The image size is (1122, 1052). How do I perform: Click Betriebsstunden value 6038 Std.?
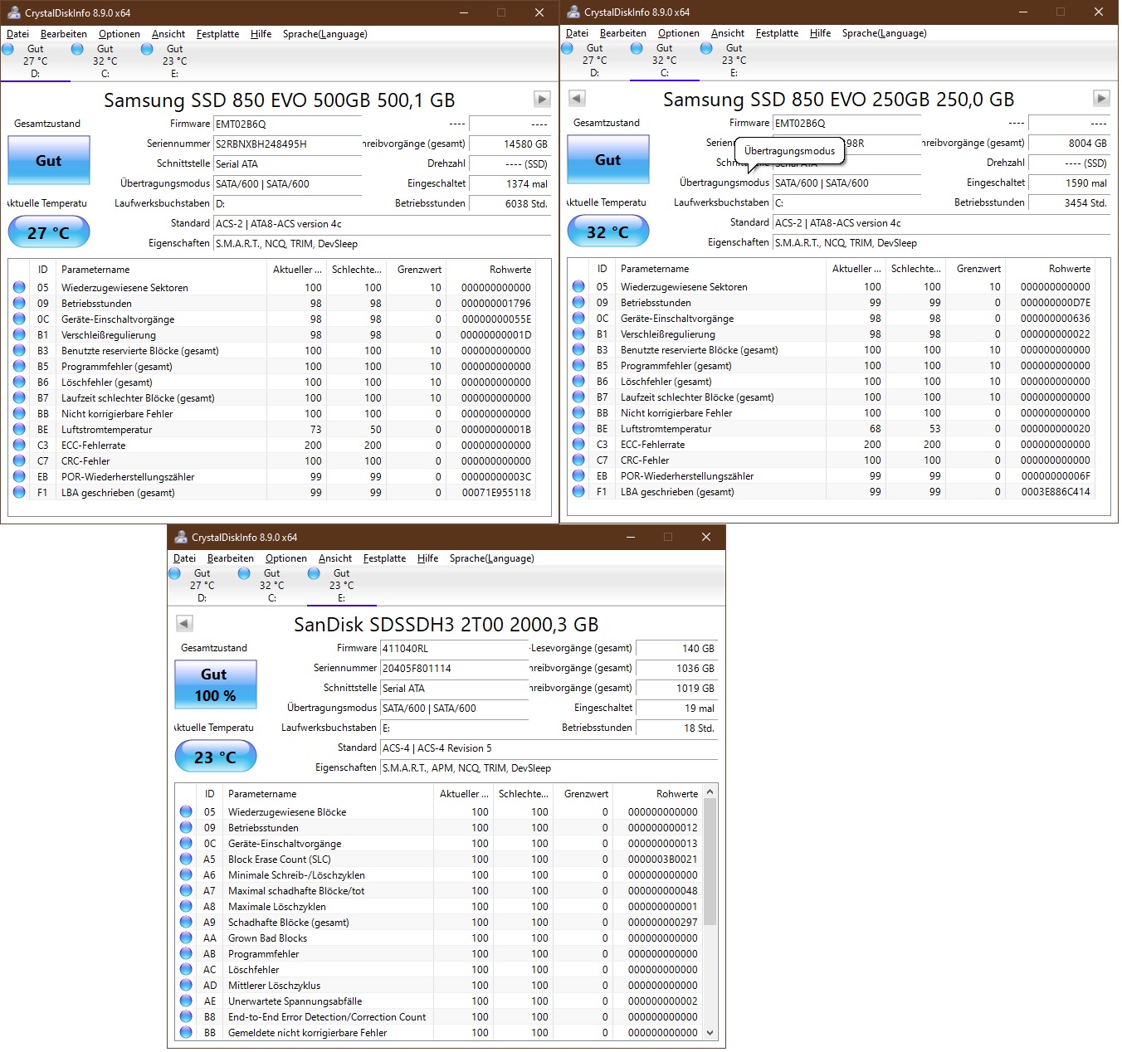coord(510,203)
